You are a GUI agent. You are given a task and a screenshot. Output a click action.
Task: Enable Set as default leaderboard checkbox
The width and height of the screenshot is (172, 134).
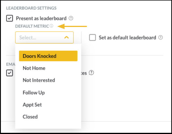(93, 37)
